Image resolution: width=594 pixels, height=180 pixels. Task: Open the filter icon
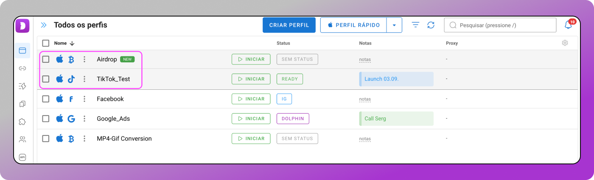416,25
